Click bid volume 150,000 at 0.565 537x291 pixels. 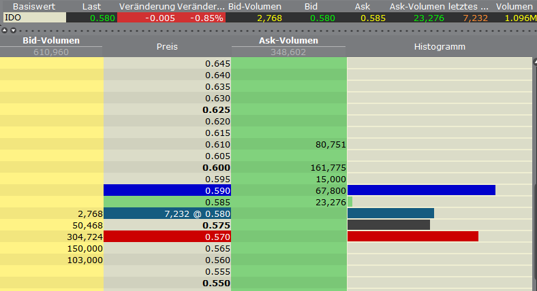point(85,249)
